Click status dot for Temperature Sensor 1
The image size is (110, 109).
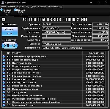pos(4,105)
